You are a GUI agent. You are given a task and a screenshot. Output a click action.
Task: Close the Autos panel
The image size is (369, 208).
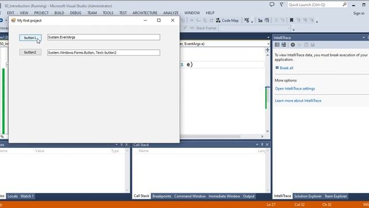[127, 144]
